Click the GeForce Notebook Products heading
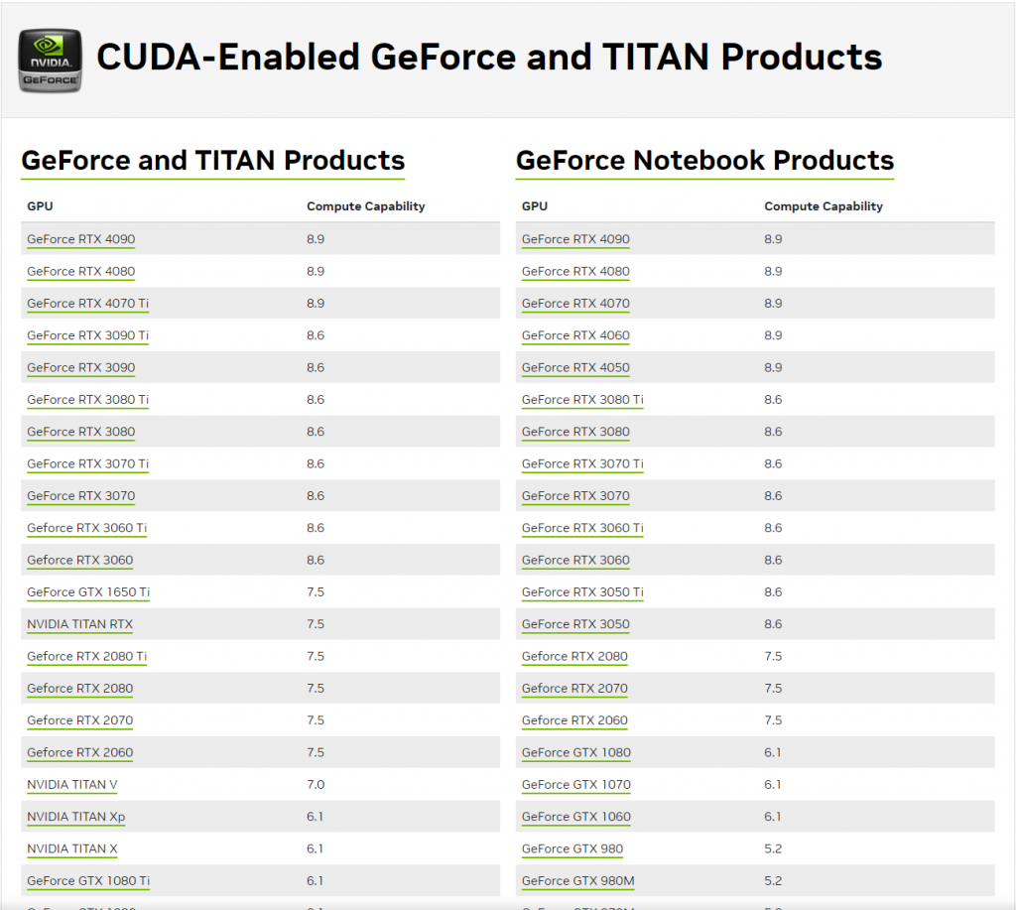 [x=705, y=161]
